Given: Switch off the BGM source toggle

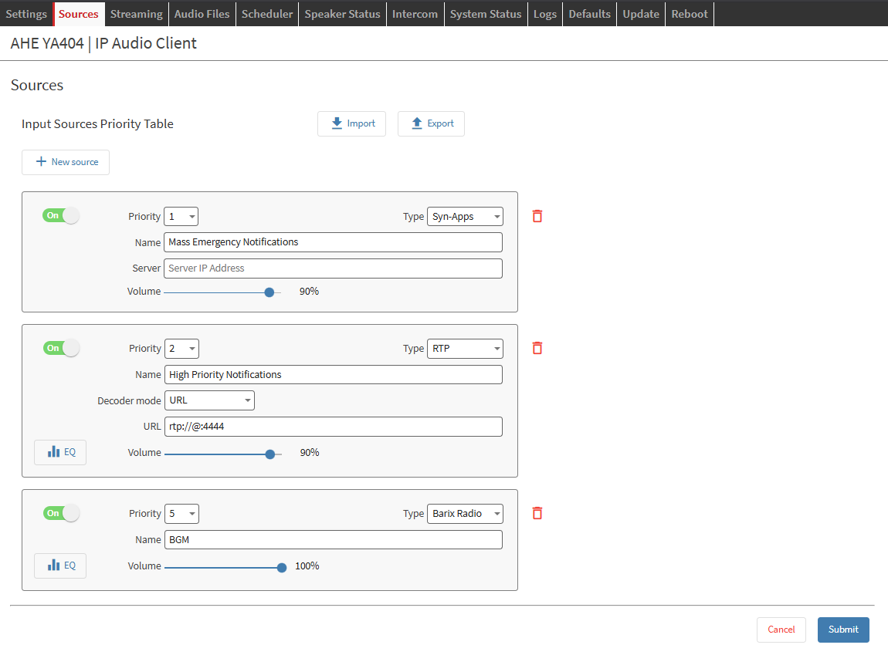Looking at the screenshot, I should coord(61,513).
